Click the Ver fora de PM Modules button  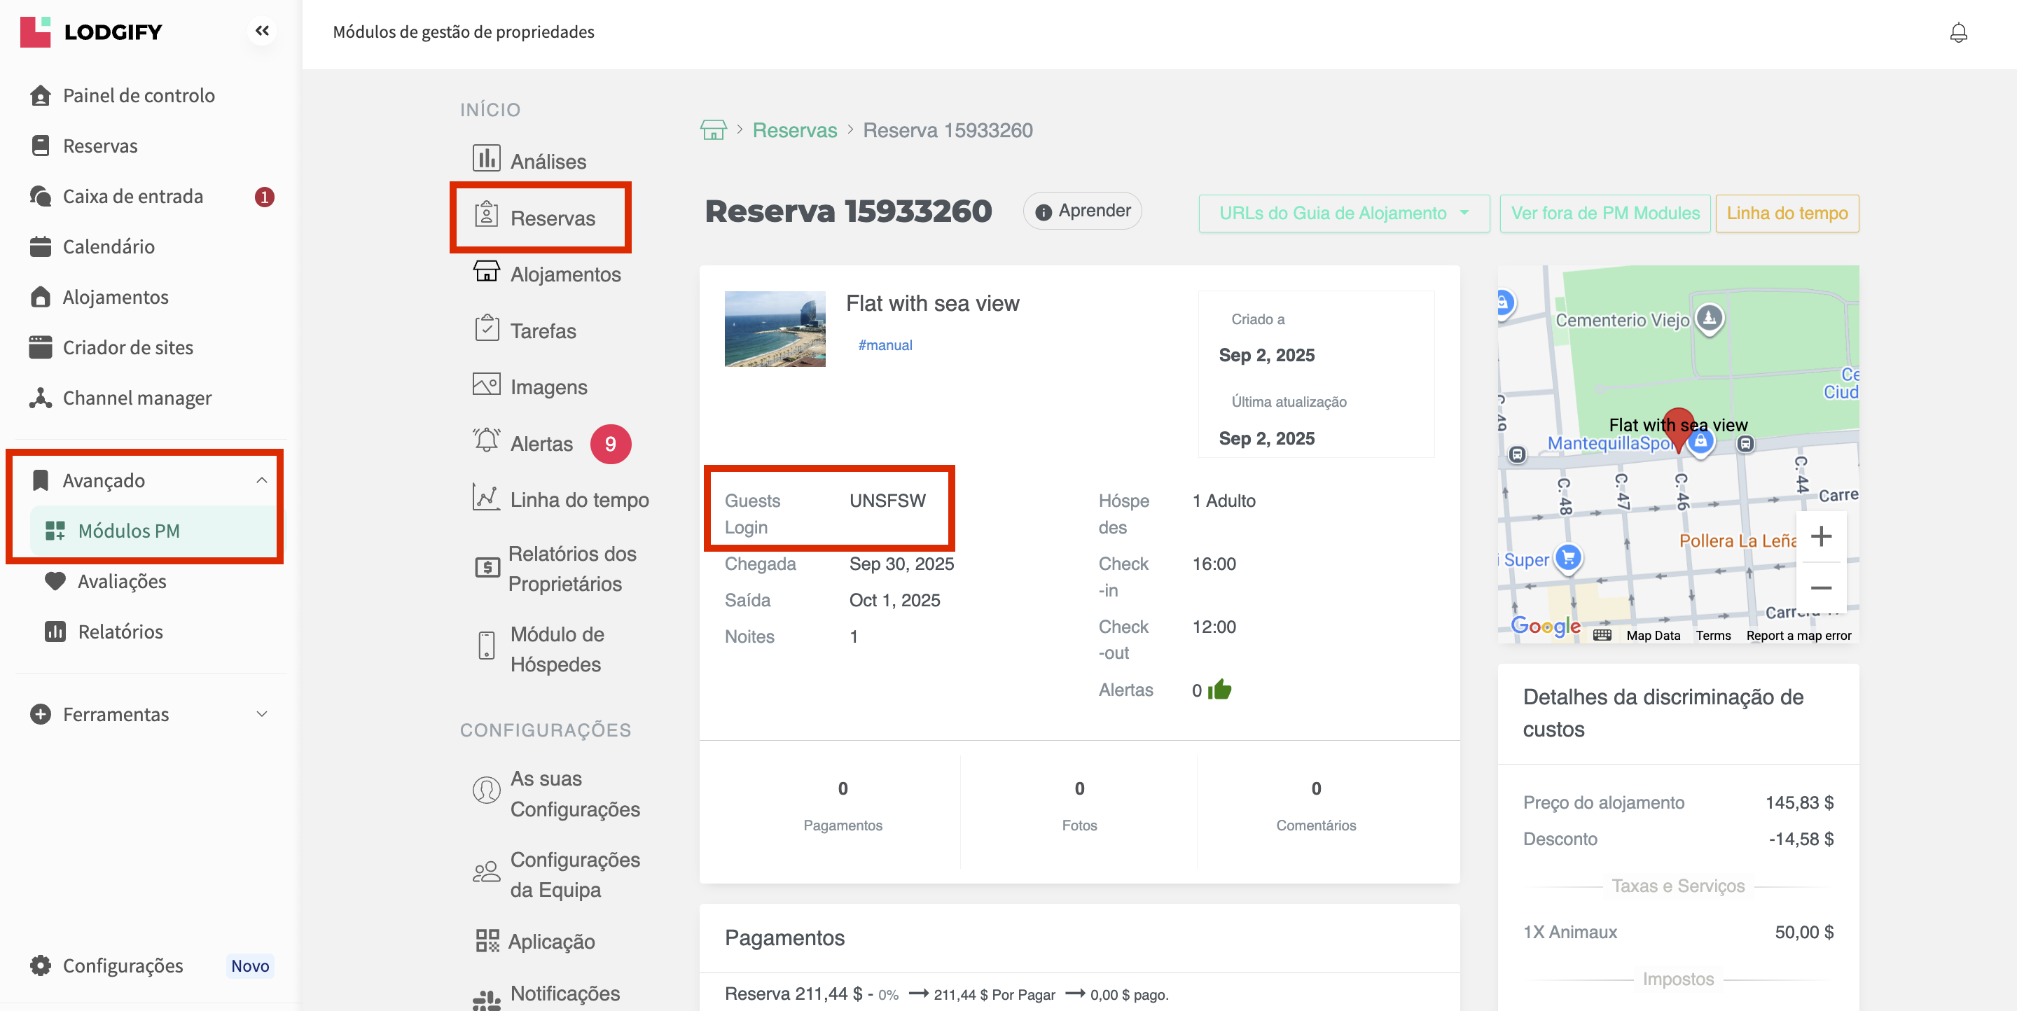click(1604, 213)
